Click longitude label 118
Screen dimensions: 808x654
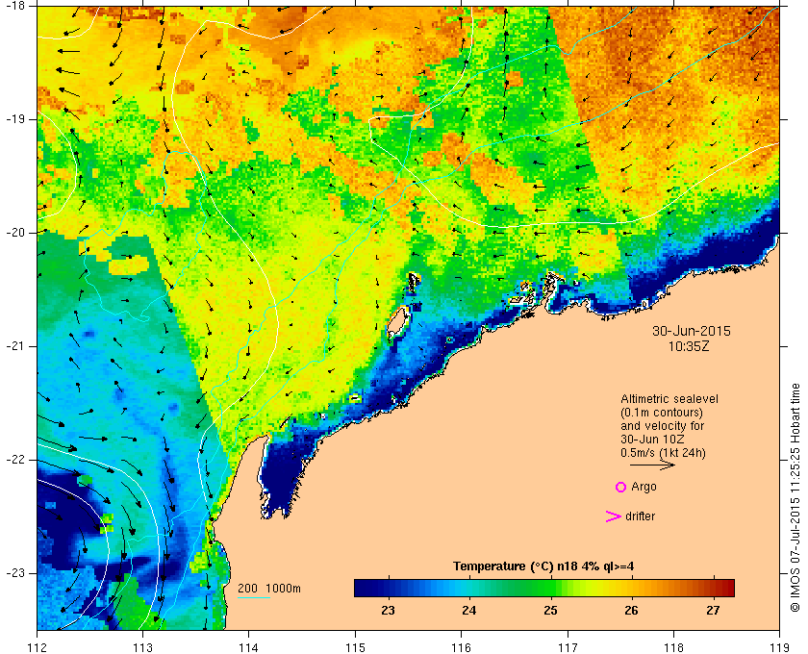point(673,646)
